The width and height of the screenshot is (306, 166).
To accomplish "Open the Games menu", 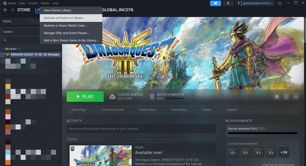I will [45, 3].
